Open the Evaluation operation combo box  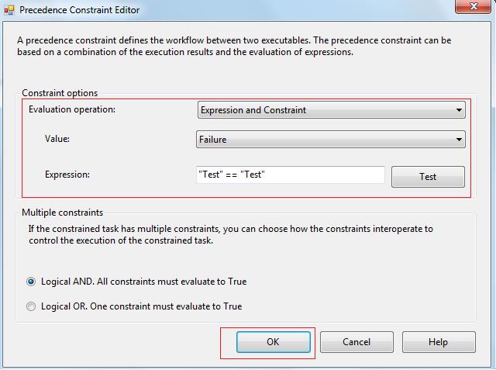(x=331, y=110)
